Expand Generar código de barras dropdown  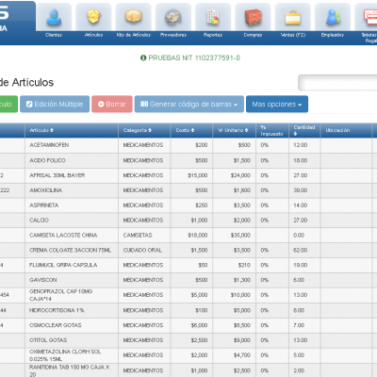point(189,104)
